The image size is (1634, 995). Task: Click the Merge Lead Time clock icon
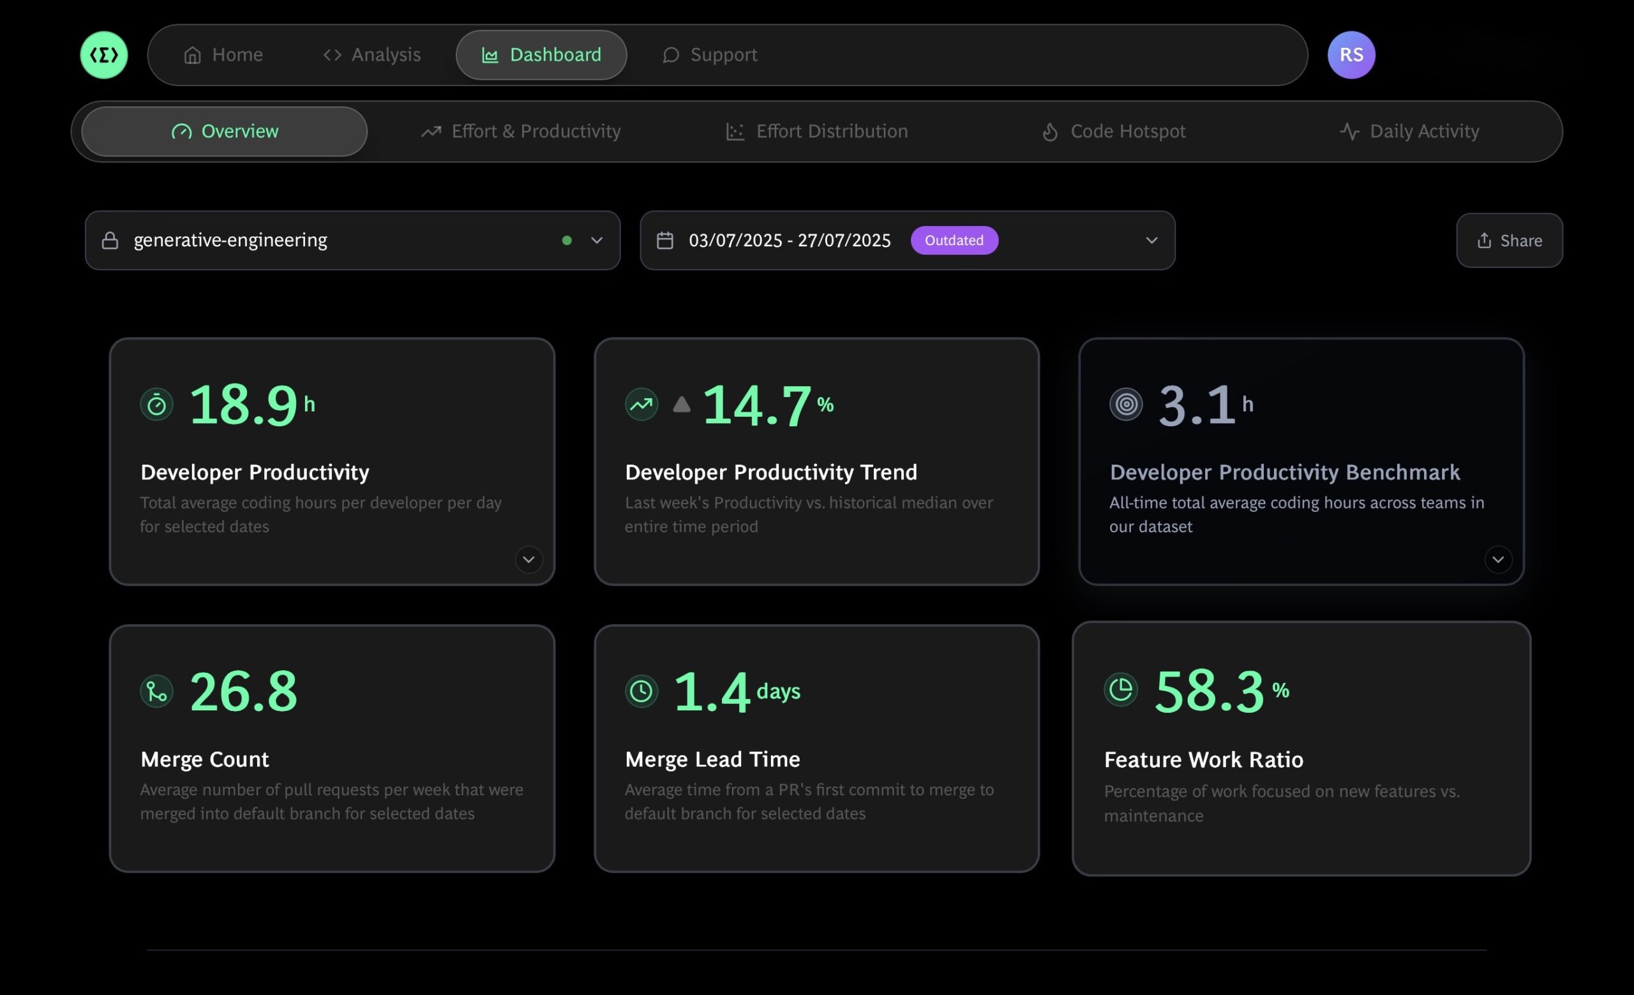pos(641,691)
